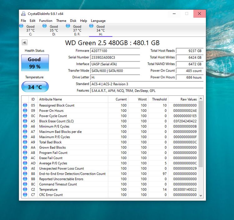The image size is (234, 220).
Task: Click status orb for Power Cycle Count
Action: click(25, 116)
